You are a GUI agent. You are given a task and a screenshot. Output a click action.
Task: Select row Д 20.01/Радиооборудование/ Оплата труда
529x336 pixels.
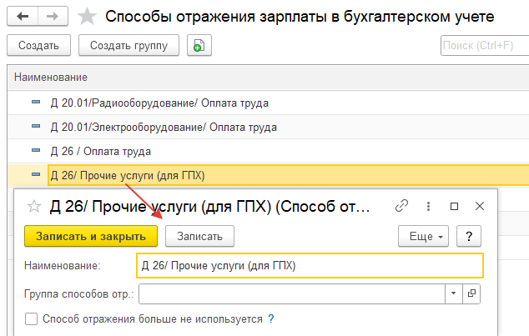(x=268, y=103)
